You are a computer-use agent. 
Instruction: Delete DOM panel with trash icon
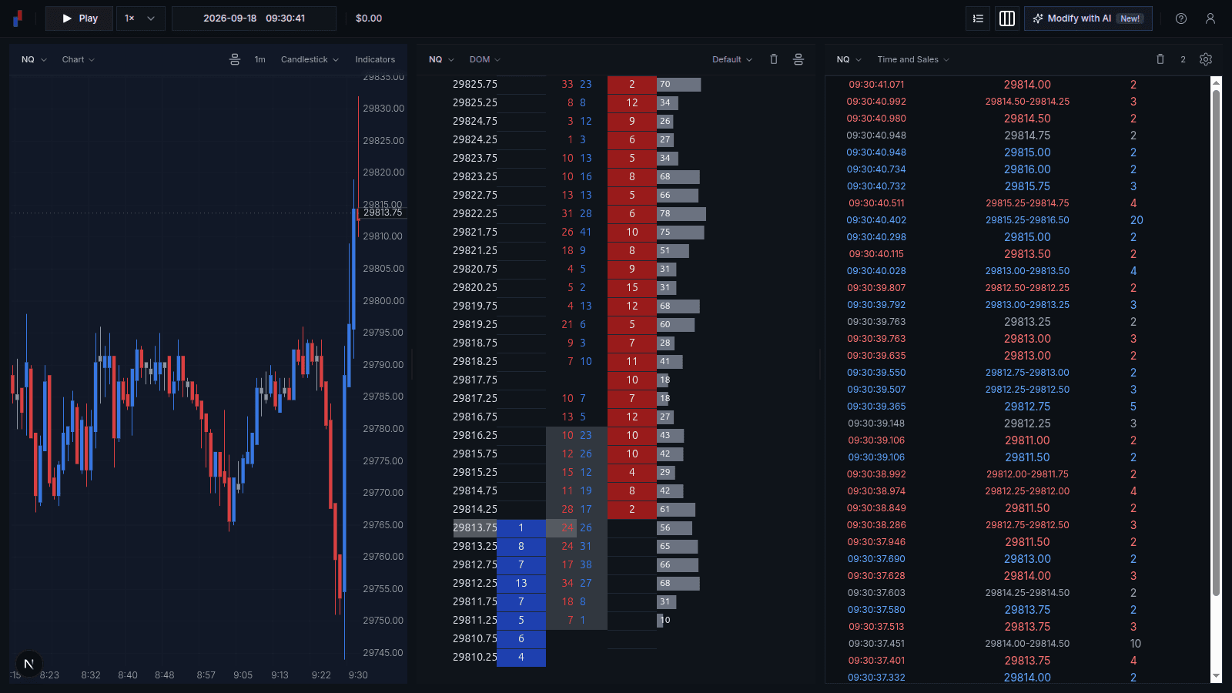tap(774, 59)
